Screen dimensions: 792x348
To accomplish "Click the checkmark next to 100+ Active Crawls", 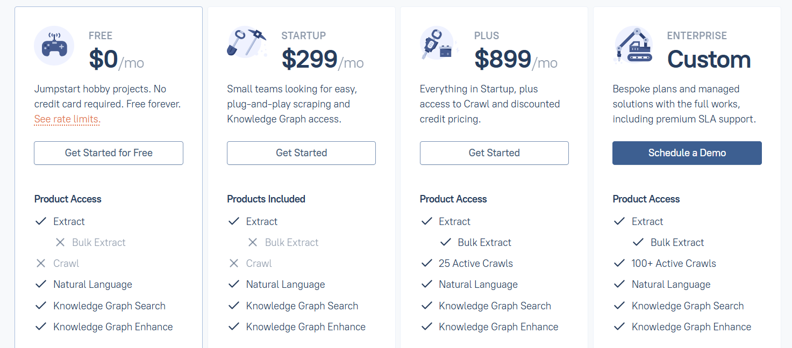I will click(x=619, y=263).
